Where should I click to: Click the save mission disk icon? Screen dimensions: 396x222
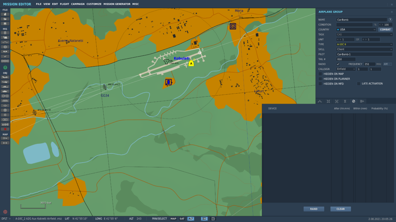pyautogui.click(x=5, y=24)
